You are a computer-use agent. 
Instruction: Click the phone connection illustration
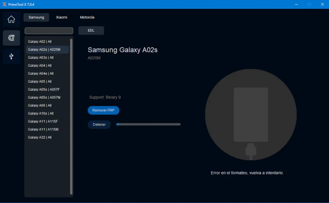(x=251, y=115)
